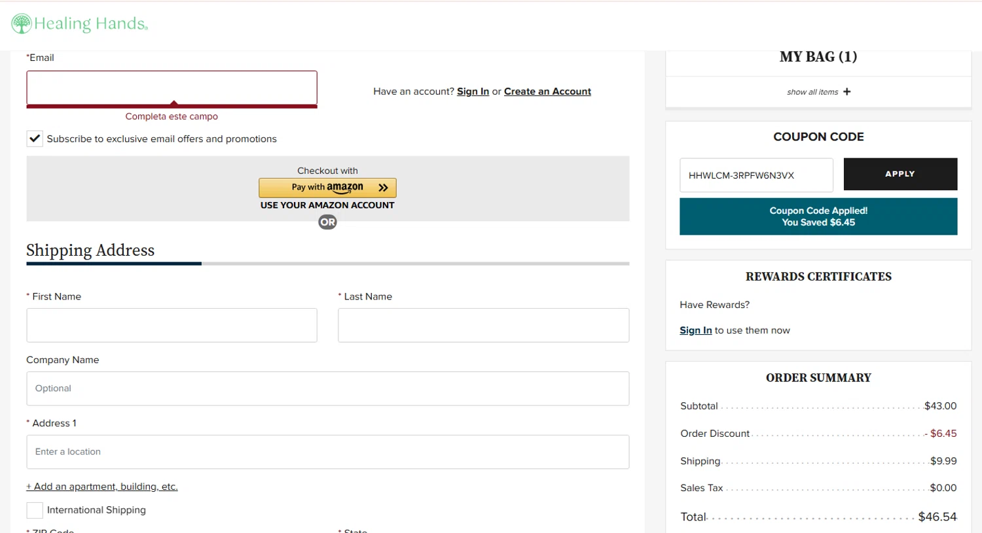Enable the International Shipping checkbox
The image size is (982, 533).
(35, 510)
